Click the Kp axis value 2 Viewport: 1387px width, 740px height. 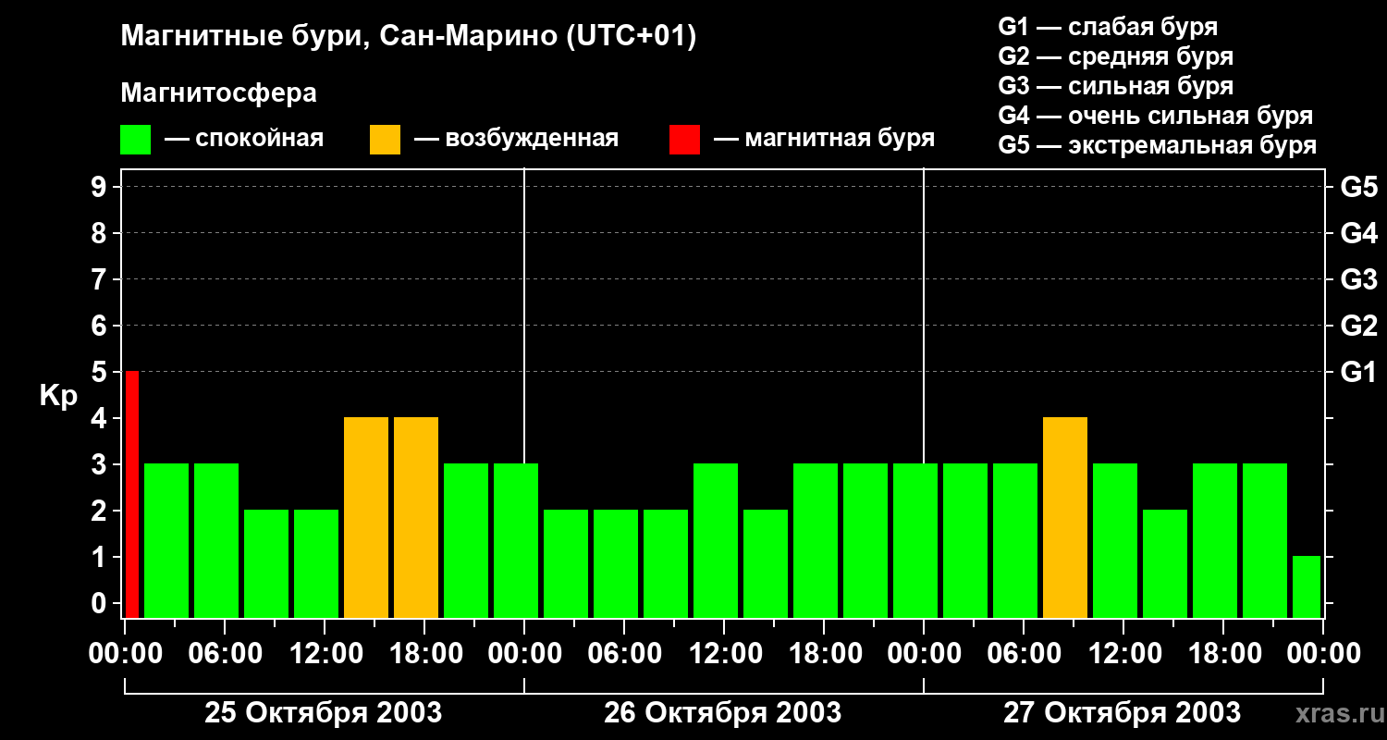click(101, 511)
